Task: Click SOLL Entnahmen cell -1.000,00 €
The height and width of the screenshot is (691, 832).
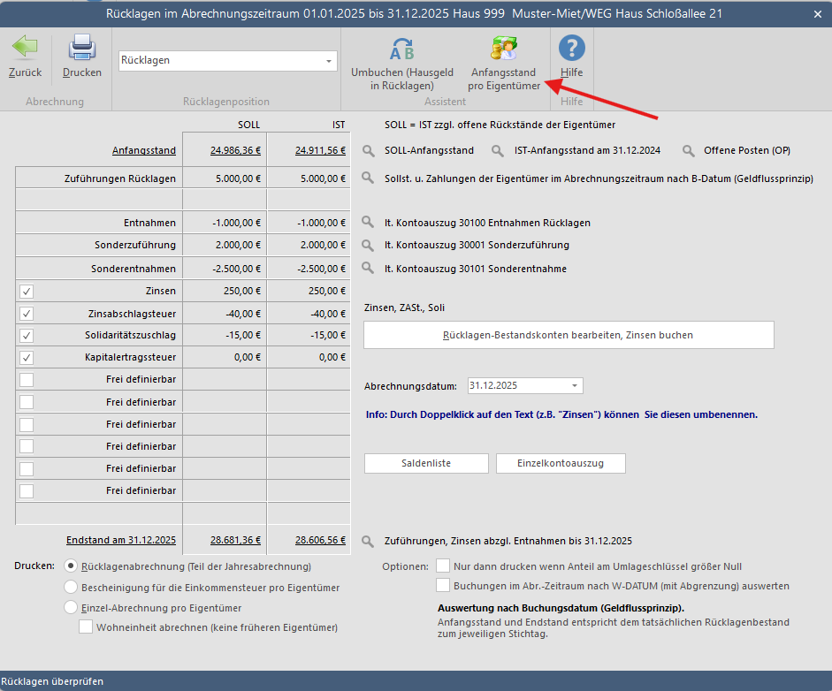Action: pos(225,223)
